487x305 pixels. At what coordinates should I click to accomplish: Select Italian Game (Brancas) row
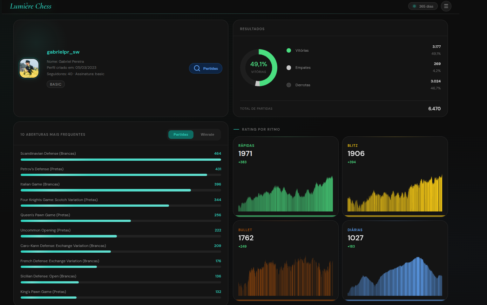click(121, 187)
